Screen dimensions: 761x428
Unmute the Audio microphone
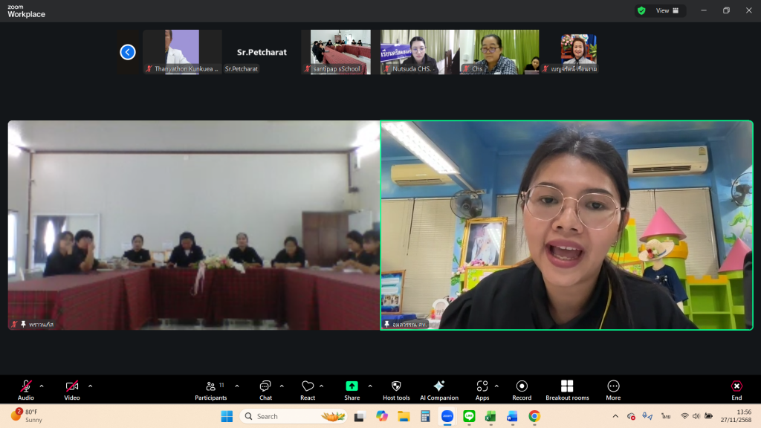(x=26, y=389)
